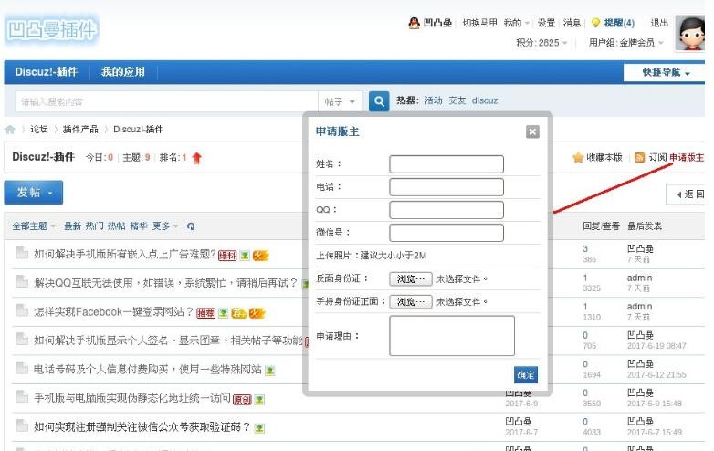Open the Discuz!-插件 nav tab

[x=46, y=72]
